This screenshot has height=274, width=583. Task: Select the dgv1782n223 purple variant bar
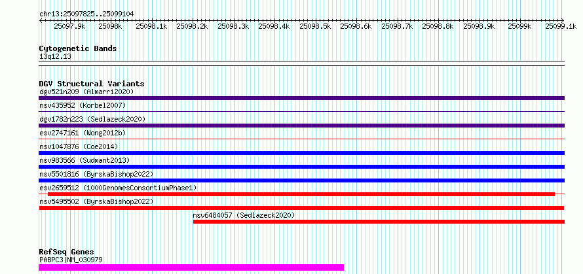[x=301, y=126]
